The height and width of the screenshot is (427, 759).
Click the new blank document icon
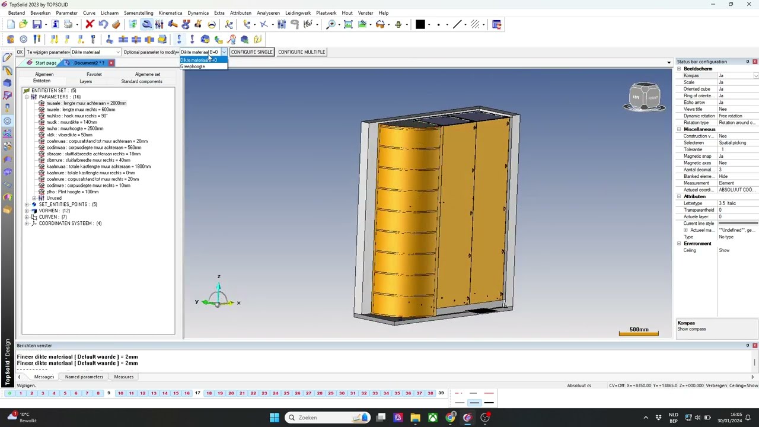(11, 24)
